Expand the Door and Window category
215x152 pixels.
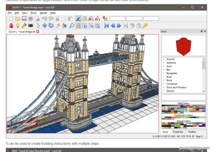click(164, 87)
